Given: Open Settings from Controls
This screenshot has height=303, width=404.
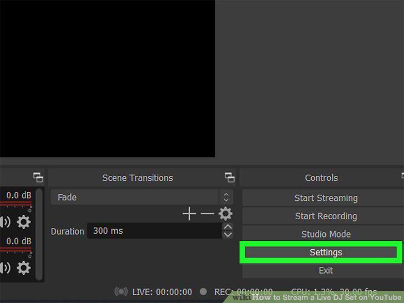Looking at the screenshot, I should pyautogui.click(x=321, y=252).
